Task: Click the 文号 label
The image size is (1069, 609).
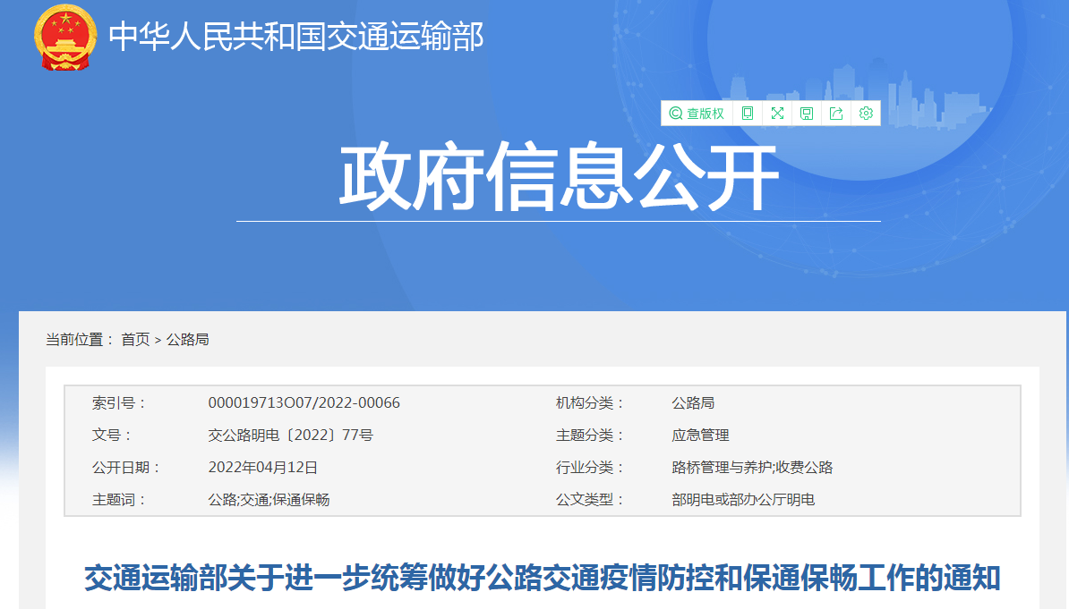Action: [x=112, y=436]
